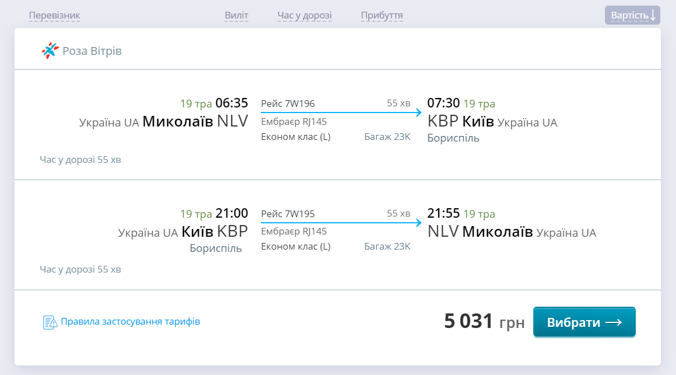
Task: Click outbound arrival airport Бориспіль
Action: 453,138
